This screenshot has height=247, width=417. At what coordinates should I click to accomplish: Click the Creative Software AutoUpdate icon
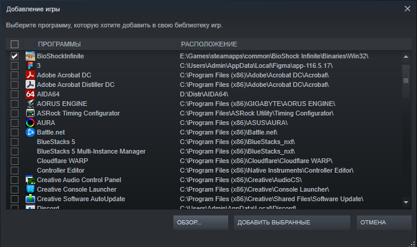(30, 199)
